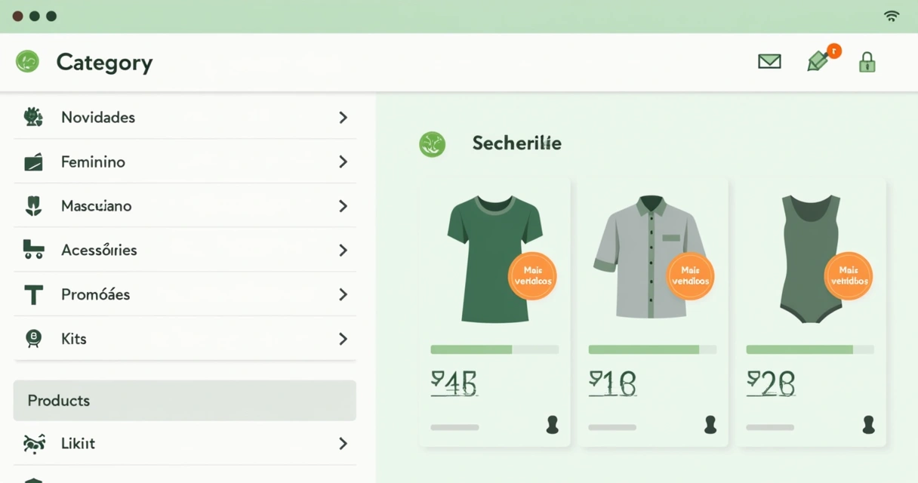
Task: Click the person icon on green t-shirt card
Action: coord(553,425)
